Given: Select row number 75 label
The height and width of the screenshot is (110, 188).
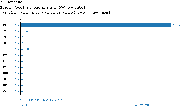Looking at the screenshot, I should pyautogui.click(x=4, y=91).
